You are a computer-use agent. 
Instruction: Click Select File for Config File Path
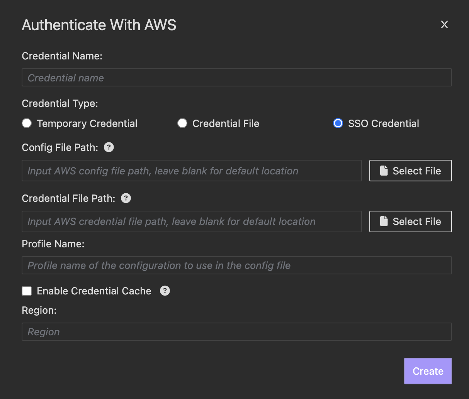pyautogui.click(x=410, y=171)
